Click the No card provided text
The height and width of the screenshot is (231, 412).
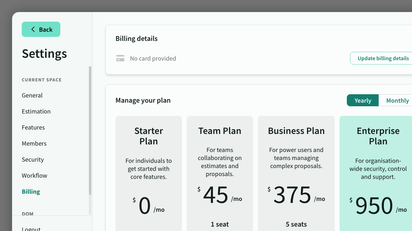[153, 59]
